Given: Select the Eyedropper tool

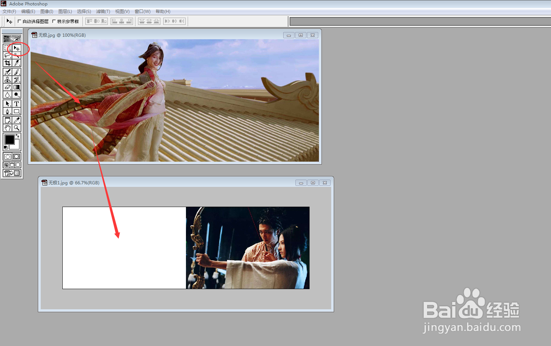Looking at the screenshot, I should [x=17, y=120].
